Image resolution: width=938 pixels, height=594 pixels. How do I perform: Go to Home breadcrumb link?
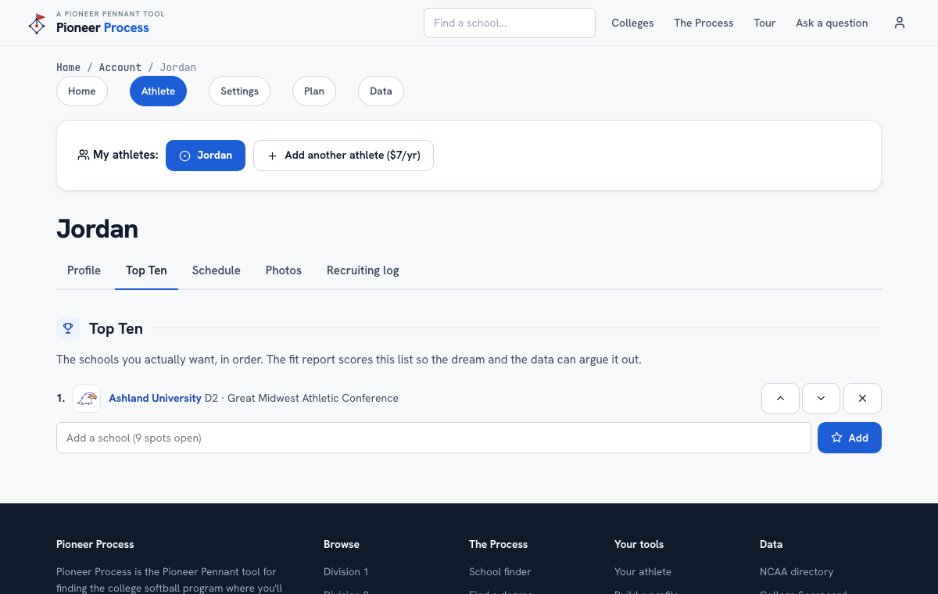pos(68,67)
